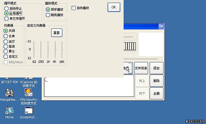Click the playlist list box in player window
Image resolution: width=206 pixels, height=124 pixels.
[89, 87]
